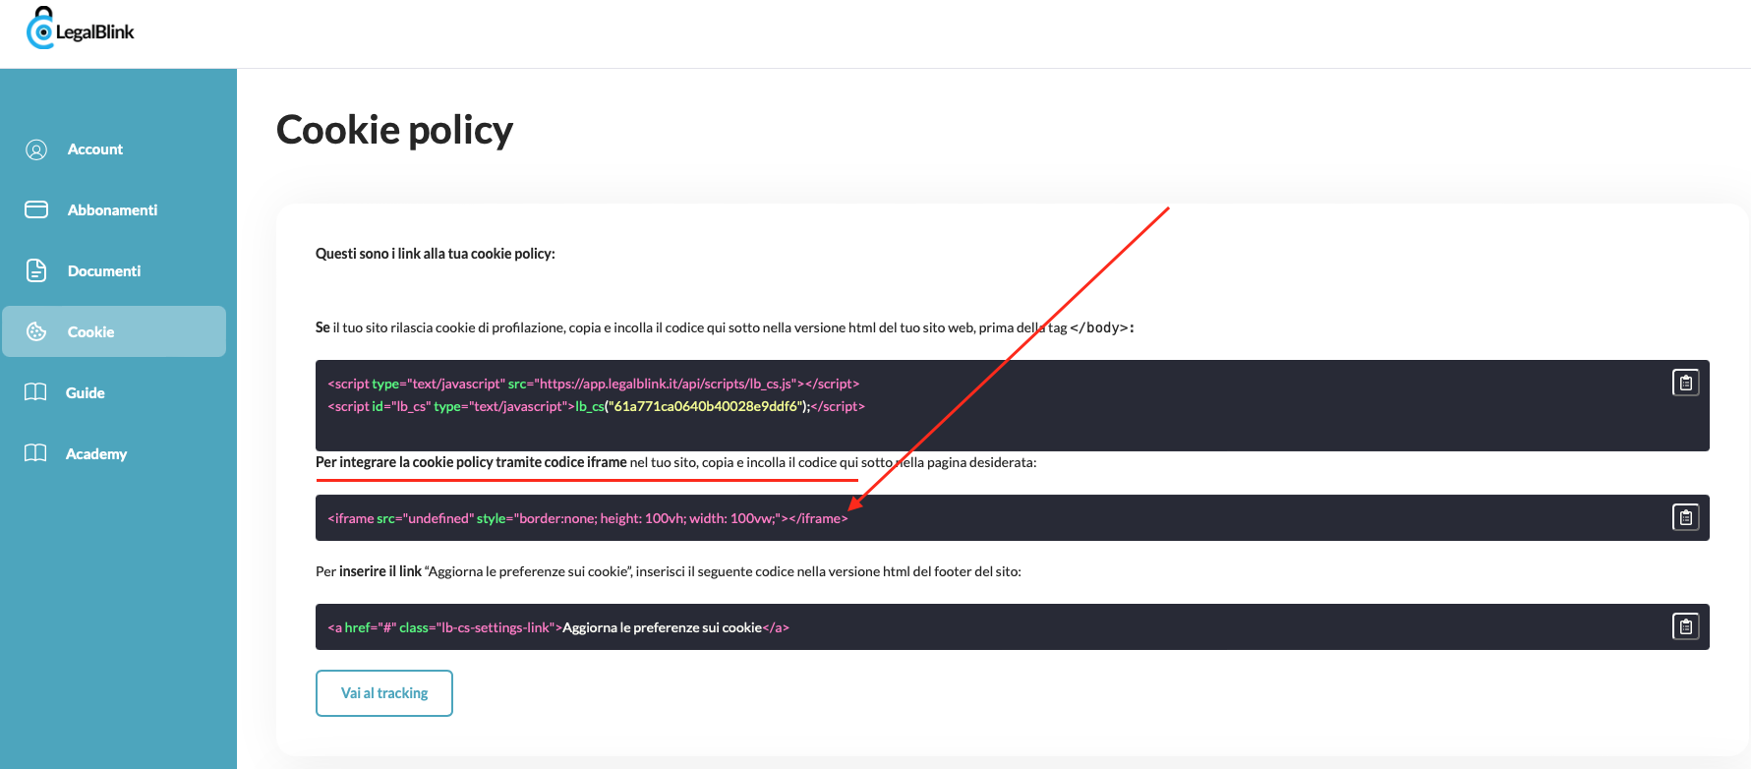Click the Academy book icon

coord(35,453)
